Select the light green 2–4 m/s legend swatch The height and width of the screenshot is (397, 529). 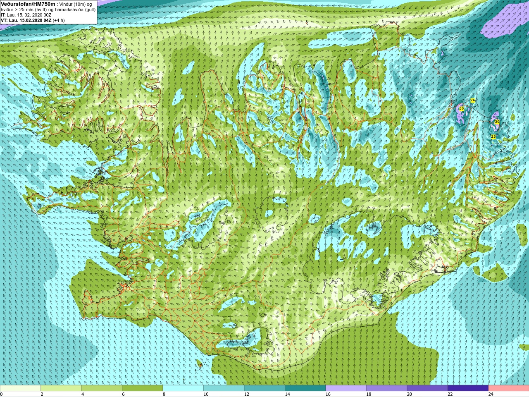tap(61, 388)
